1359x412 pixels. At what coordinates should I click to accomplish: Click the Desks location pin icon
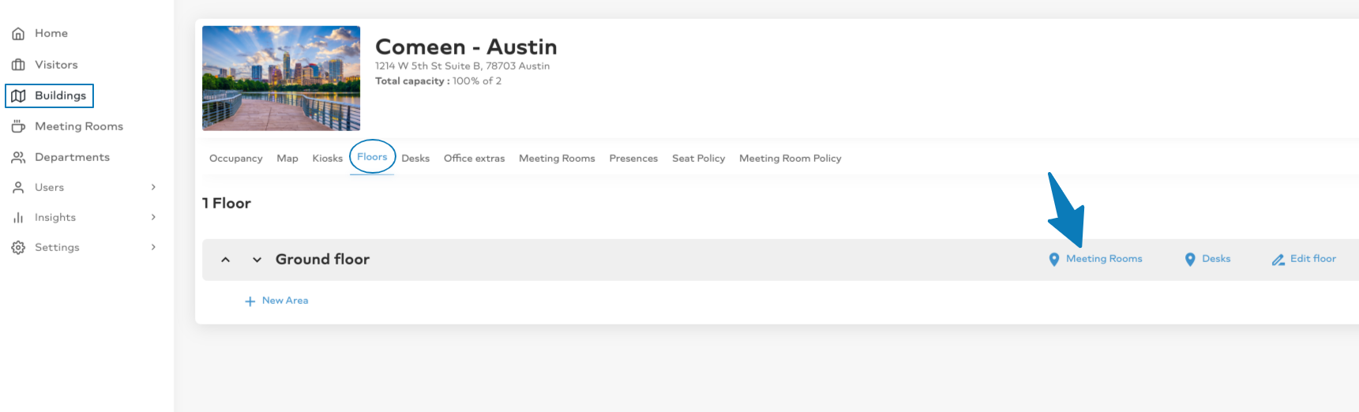[1190, 260]
